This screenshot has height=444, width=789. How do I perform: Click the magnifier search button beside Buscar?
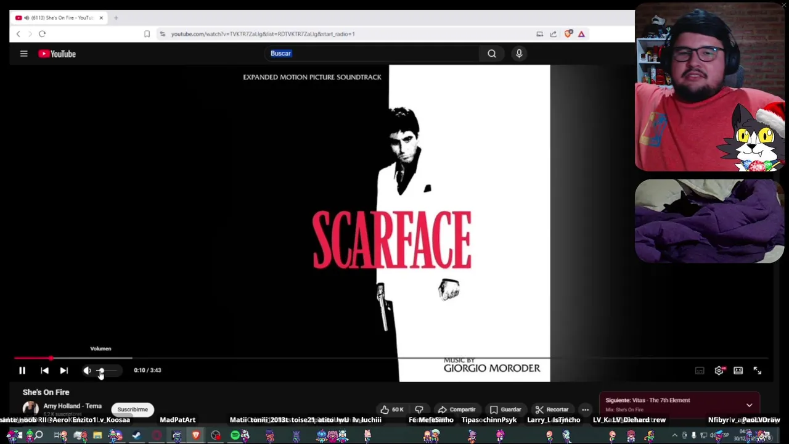(492, 54)
